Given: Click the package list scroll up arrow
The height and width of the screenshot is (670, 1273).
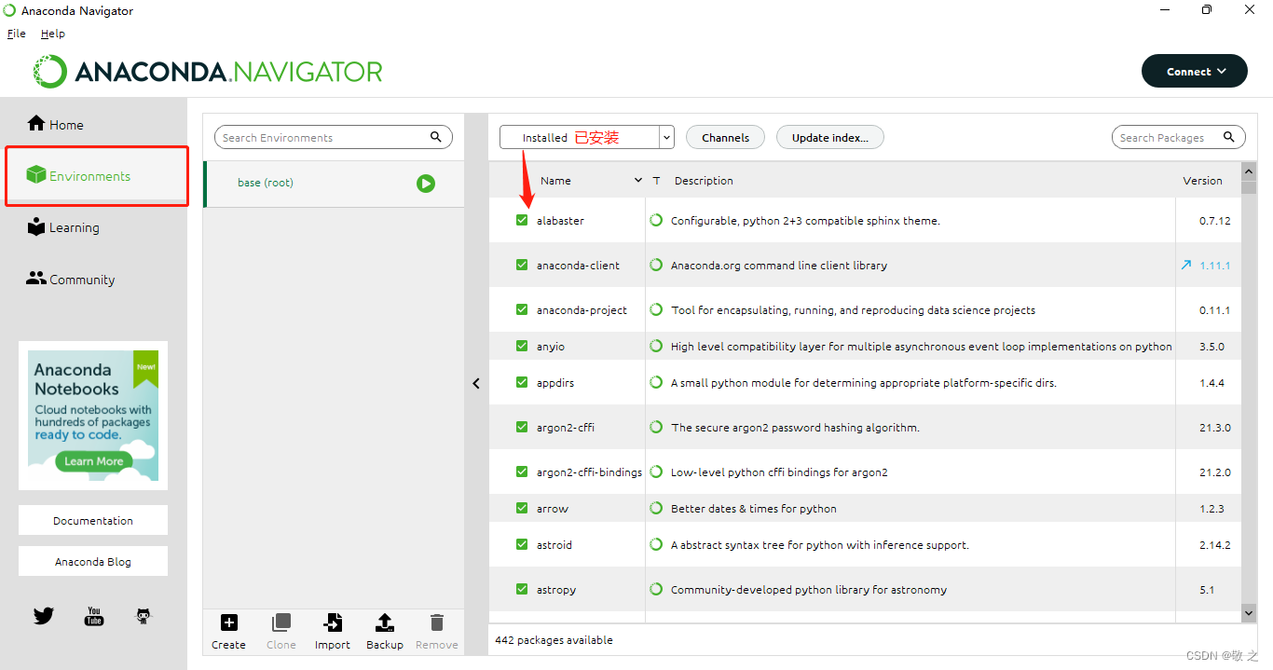Looking at the screenshot, I should 1249,171.
